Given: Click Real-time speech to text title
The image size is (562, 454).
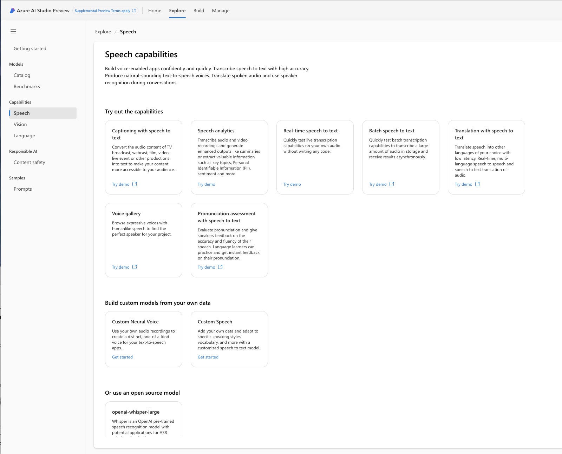Looking at the screenshot, I should pos(311,131).
